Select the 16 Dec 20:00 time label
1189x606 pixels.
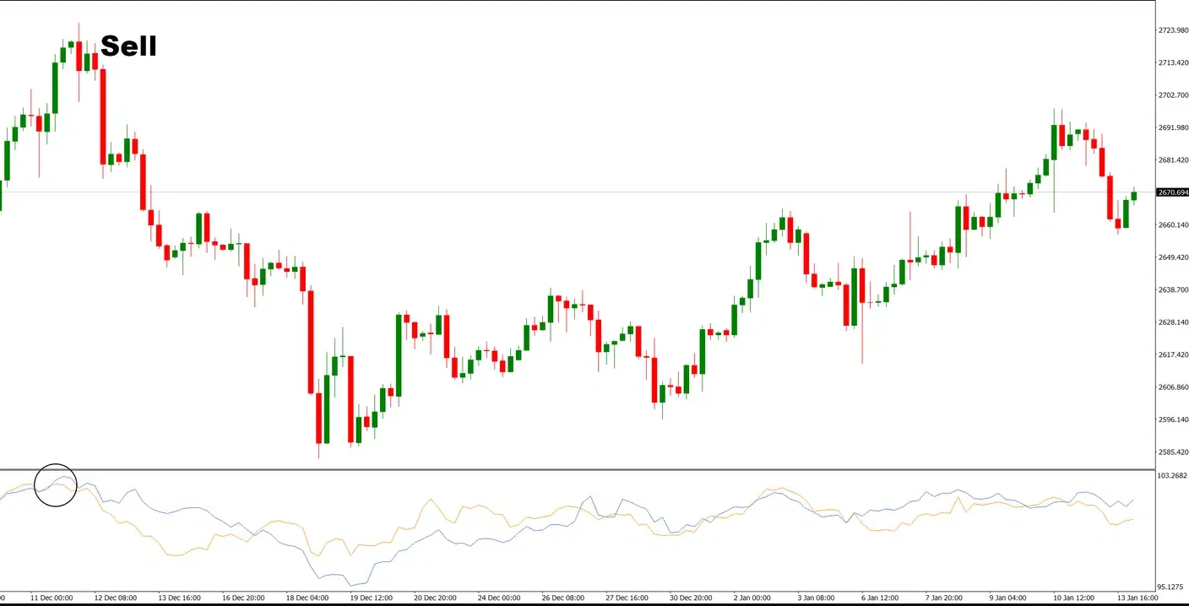coord(243,598)
